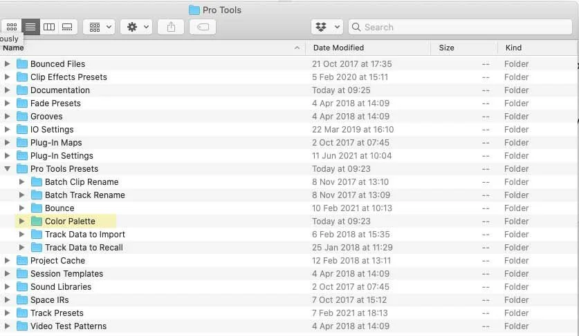Image resolution: width=579 pixels, height=336 pixels.
Task: Select the Pro Tools Presets folder icon
Action: (22, 169)
